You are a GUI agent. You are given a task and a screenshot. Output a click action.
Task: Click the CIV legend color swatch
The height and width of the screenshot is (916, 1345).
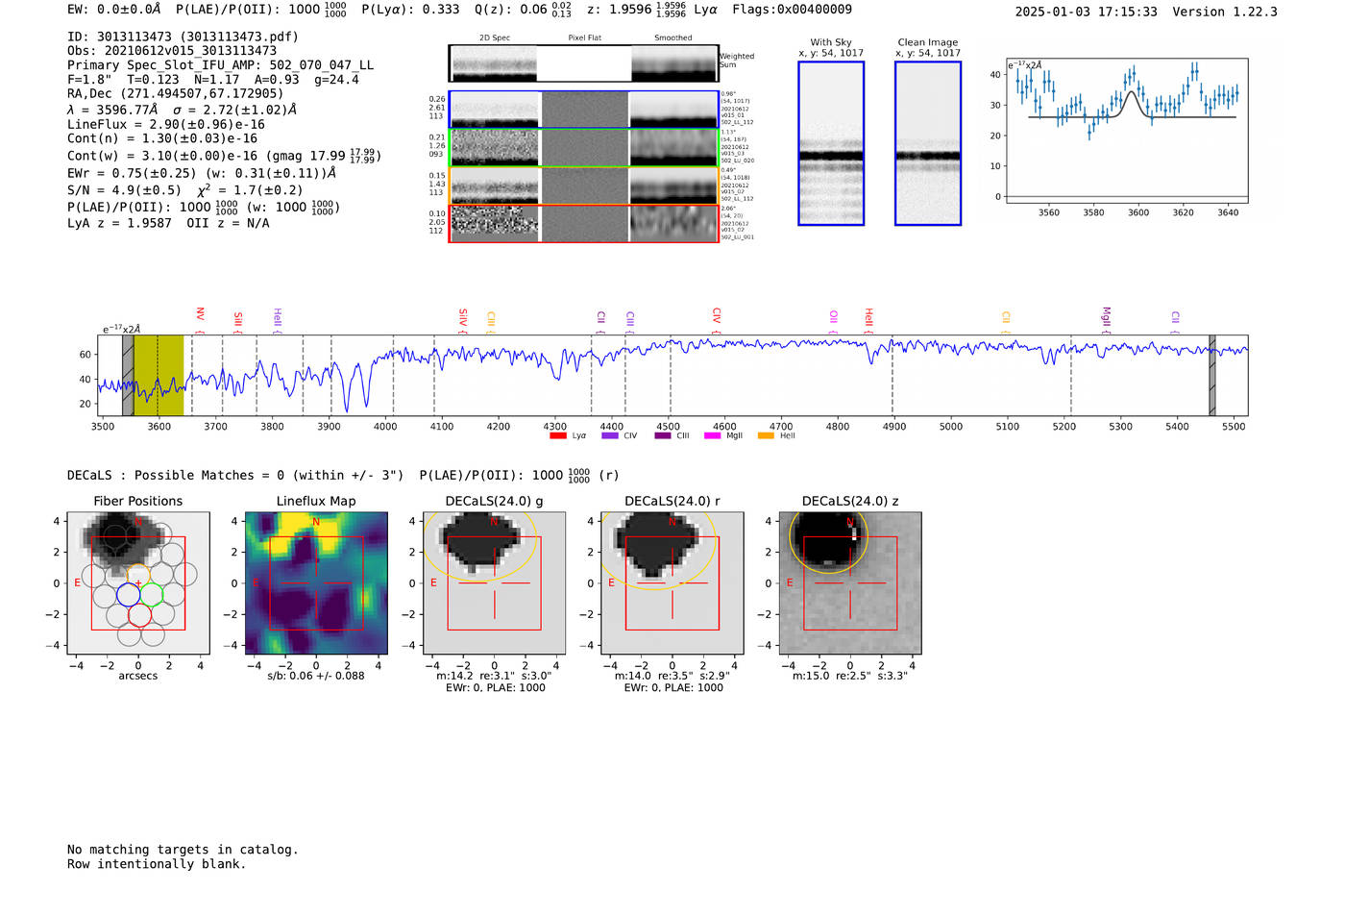click(609, 435)
